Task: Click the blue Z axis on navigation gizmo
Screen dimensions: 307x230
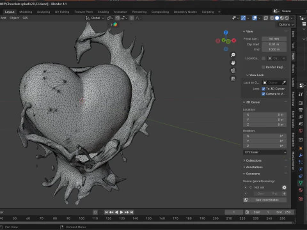Action: point(226,33)
